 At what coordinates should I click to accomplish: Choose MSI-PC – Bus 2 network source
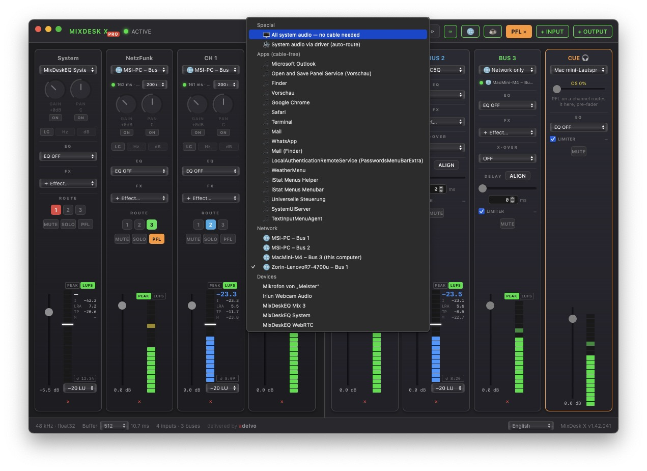[x=338, y=247]
